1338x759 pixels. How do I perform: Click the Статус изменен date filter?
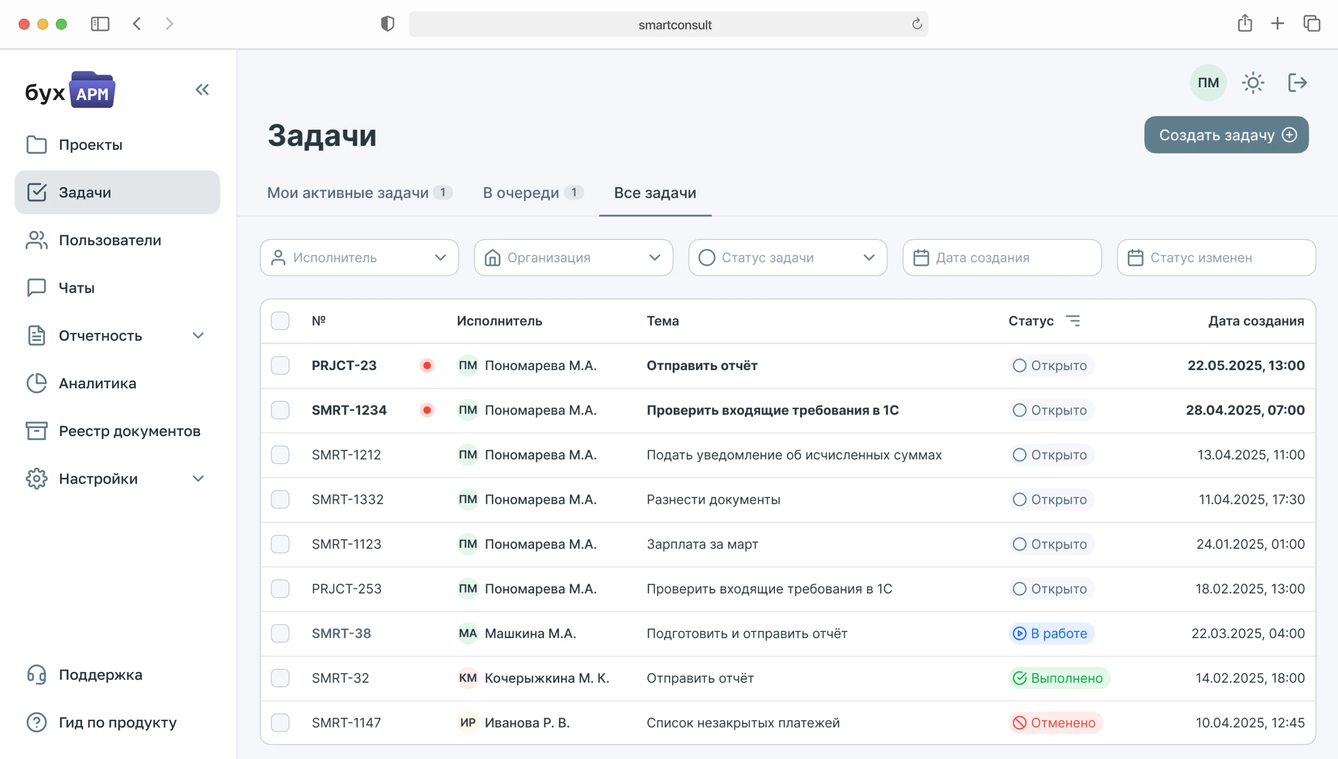point(1216,258)
